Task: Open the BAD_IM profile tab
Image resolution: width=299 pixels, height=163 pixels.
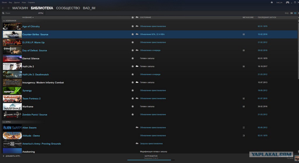Action: pos(89,8)
